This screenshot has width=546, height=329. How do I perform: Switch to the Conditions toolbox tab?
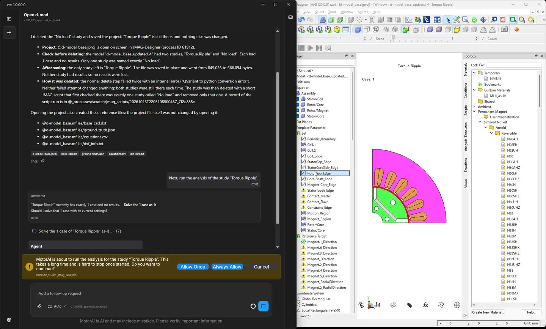(466, 91)
